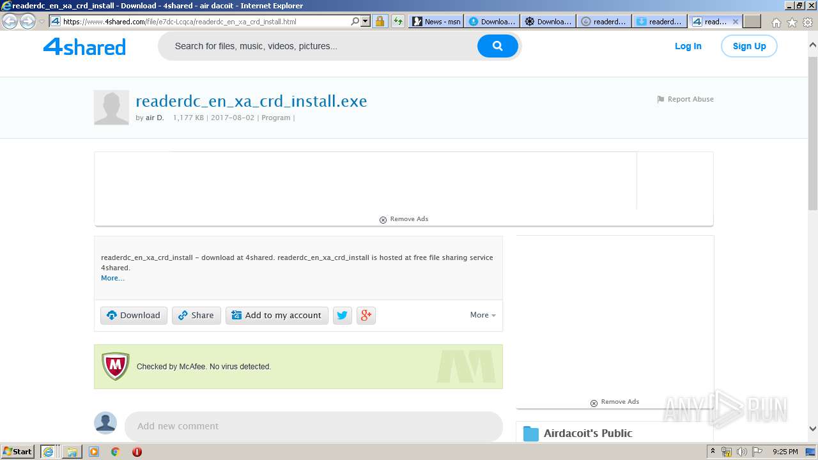Click the Share button
The height and width of the screenshot is (460, 818).
[196, 315]
